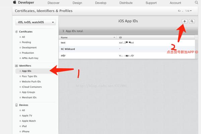Screen dimensions: 201x134
Task: Select the Certificates section icon
Action: [16, 31]
